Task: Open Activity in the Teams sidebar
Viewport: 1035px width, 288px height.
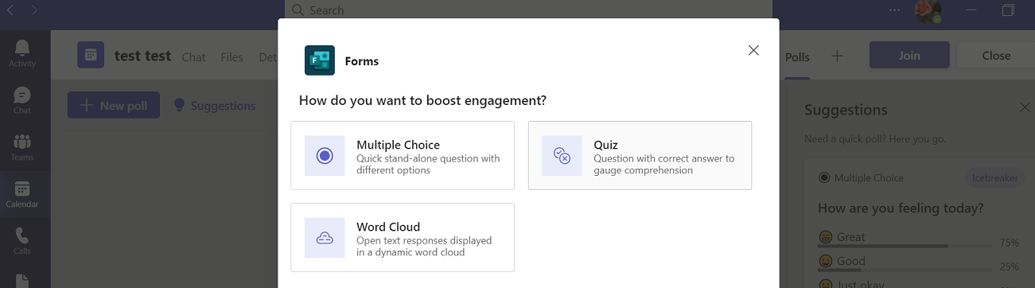Action: (x=22, y=54)
